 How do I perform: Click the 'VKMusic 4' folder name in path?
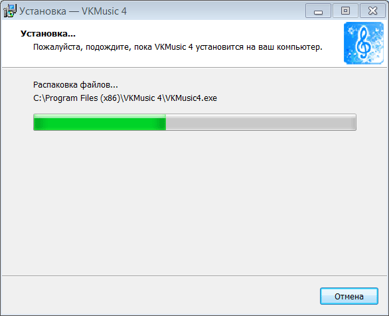(x=143, y=98)
